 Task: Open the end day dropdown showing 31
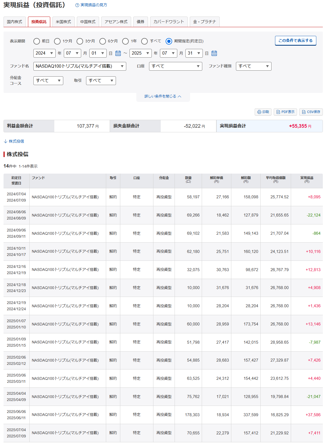(x=194, y=53)
